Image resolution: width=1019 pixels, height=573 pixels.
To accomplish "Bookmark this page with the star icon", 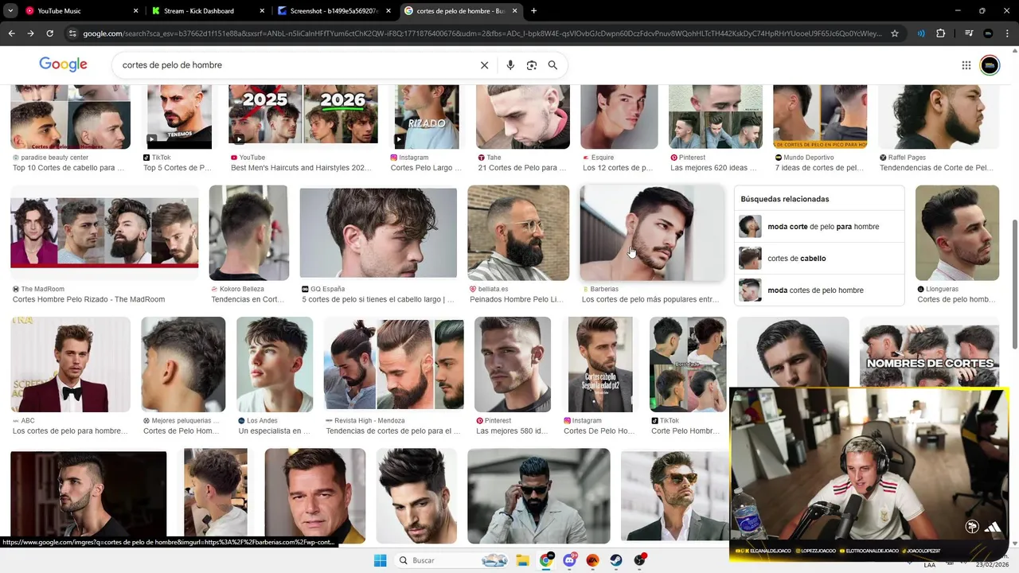I will [x=895, y=33].
